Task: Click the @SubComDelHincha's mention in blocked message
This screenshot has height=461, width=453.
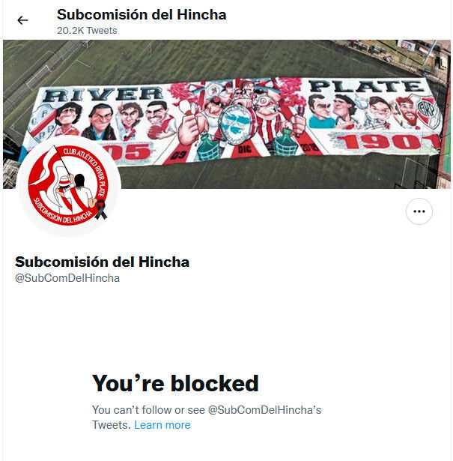Action: (264, 410)
